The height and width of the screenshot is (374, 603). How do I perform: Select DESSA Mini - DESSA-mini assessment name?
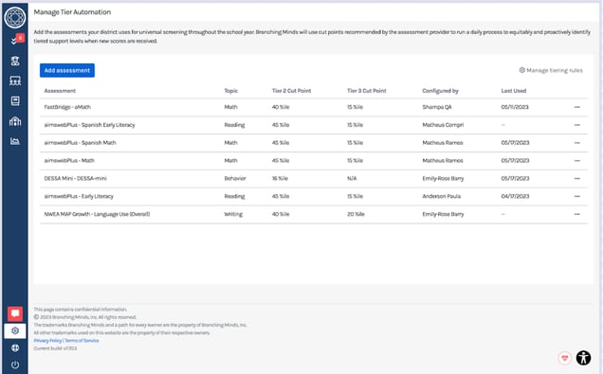pos(75,179)
